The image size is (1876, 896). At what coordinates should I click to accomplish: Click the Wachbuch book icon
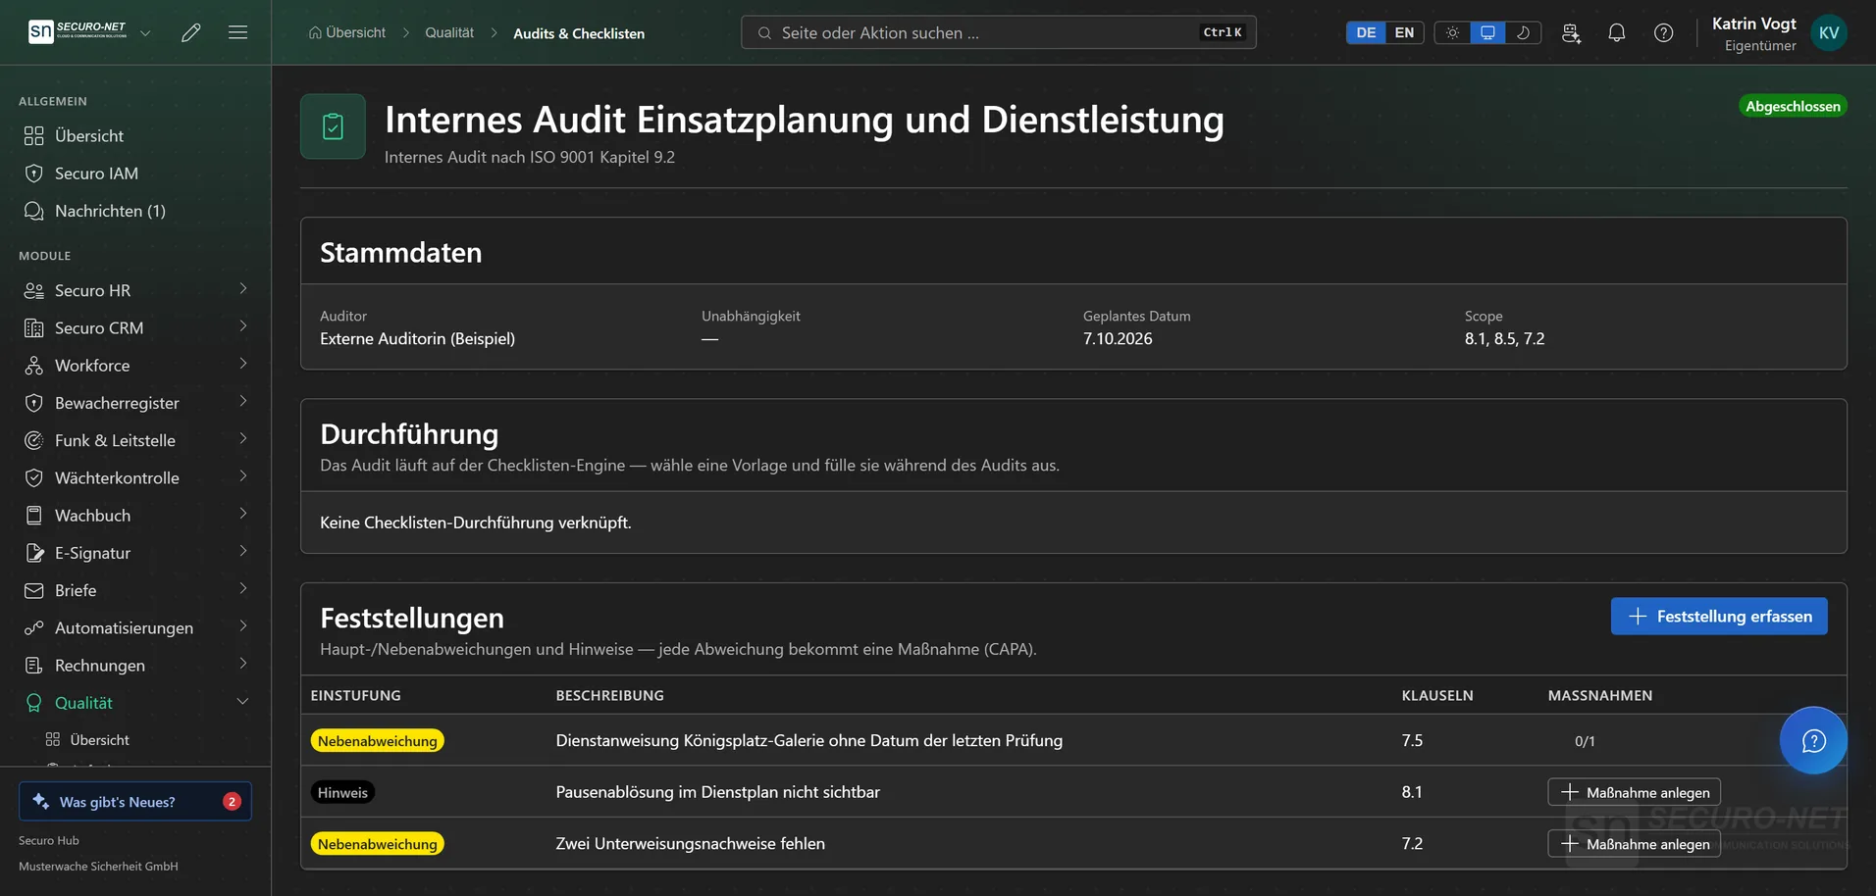(x=34, y=515)
